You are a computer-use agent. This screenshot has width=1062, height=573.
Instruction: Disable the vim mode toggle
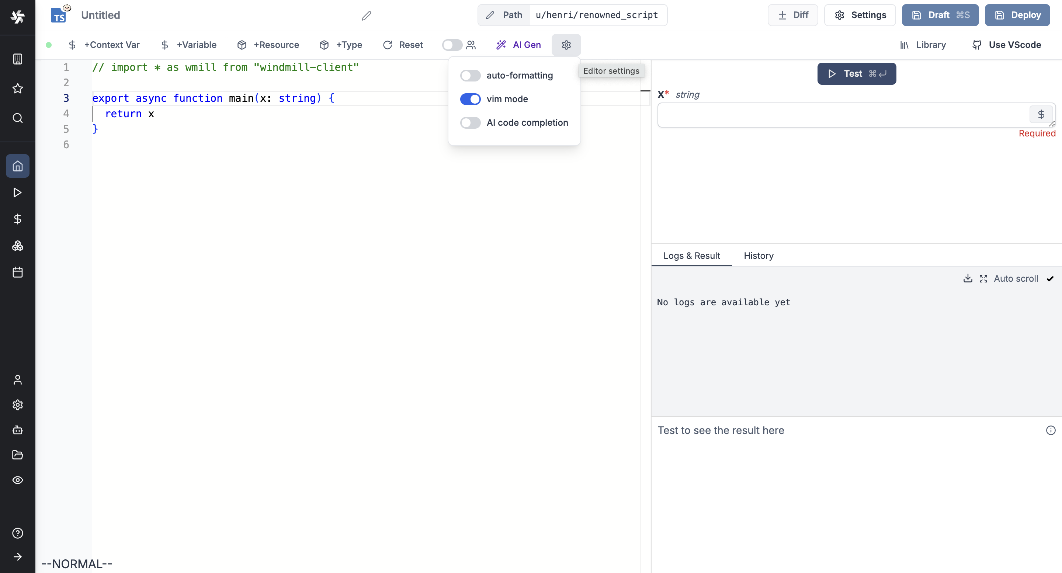(470, 99)
